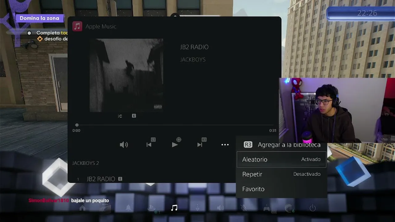Select the music note control center icon

tap(174, 208)
